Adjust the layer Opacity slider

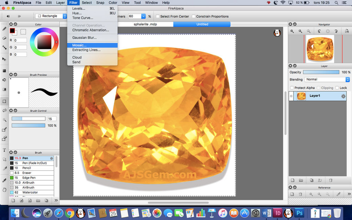click(x=321, y=72)
